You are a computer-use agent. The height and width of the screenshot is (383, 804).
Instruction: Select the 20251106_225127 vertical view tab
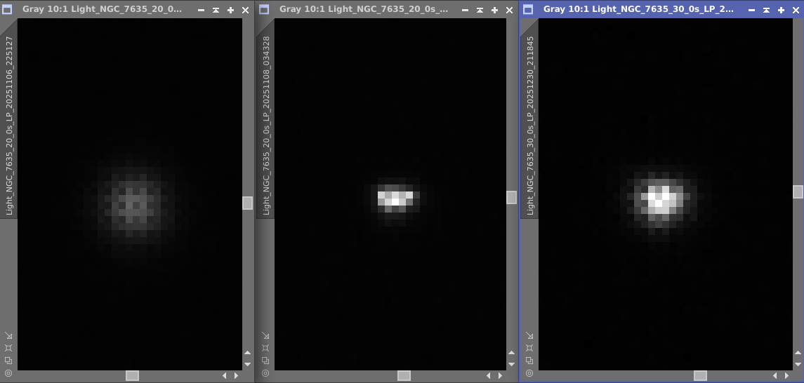point(8,125)
